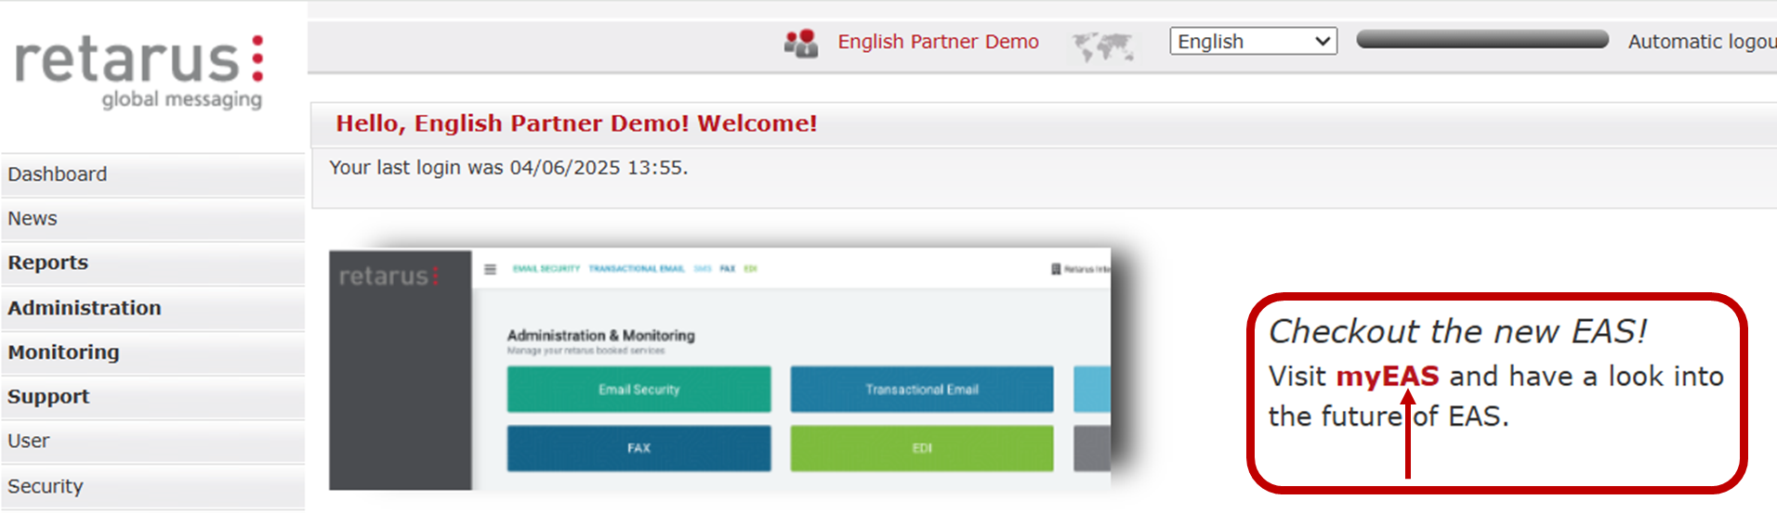Click the retarus global messaging logo

tap(139, 72)
